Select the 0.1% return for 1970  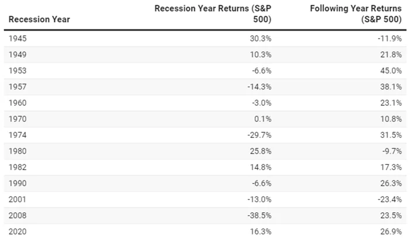coord(263,119)
